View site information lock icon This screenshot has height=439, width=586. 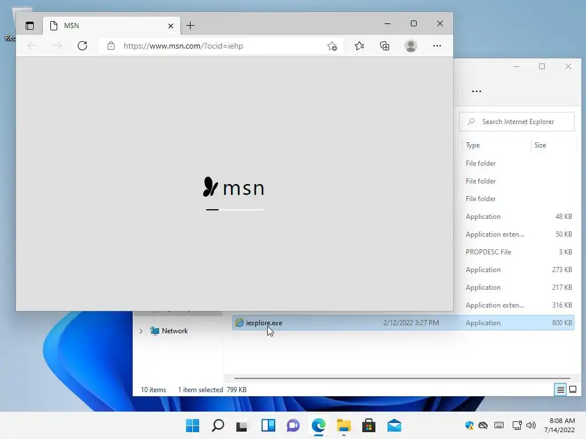tap(111, 46)
